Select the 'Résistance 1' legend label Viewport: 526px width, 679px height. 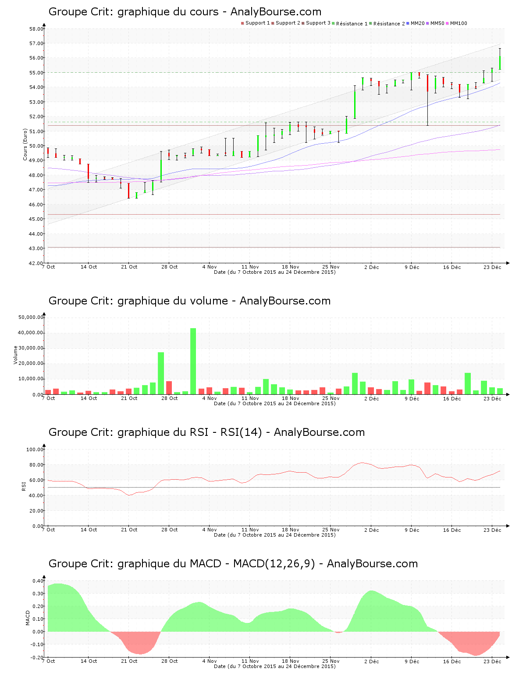(x=352, y=24)
